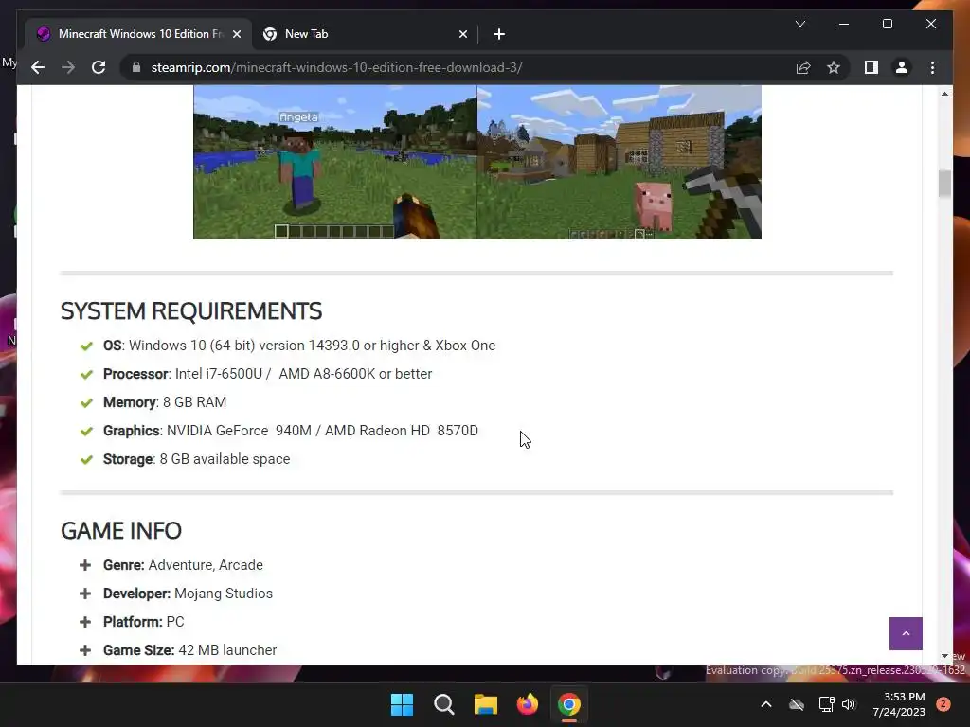Viewport: 970px width, 727px height.
Task: Close the New Tab tab
Action: (x=462, y=34)
